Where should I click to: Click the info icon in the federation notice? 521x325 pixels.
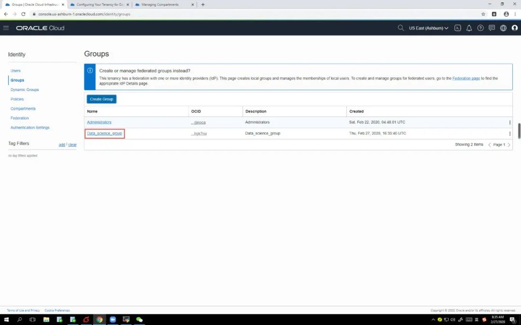90,71
